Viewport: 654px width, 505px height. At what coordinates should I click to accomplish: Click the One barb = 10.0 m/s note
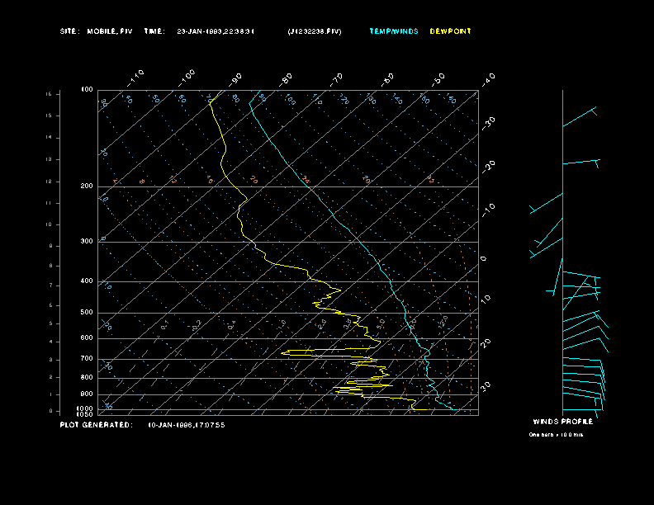[556, 435]
